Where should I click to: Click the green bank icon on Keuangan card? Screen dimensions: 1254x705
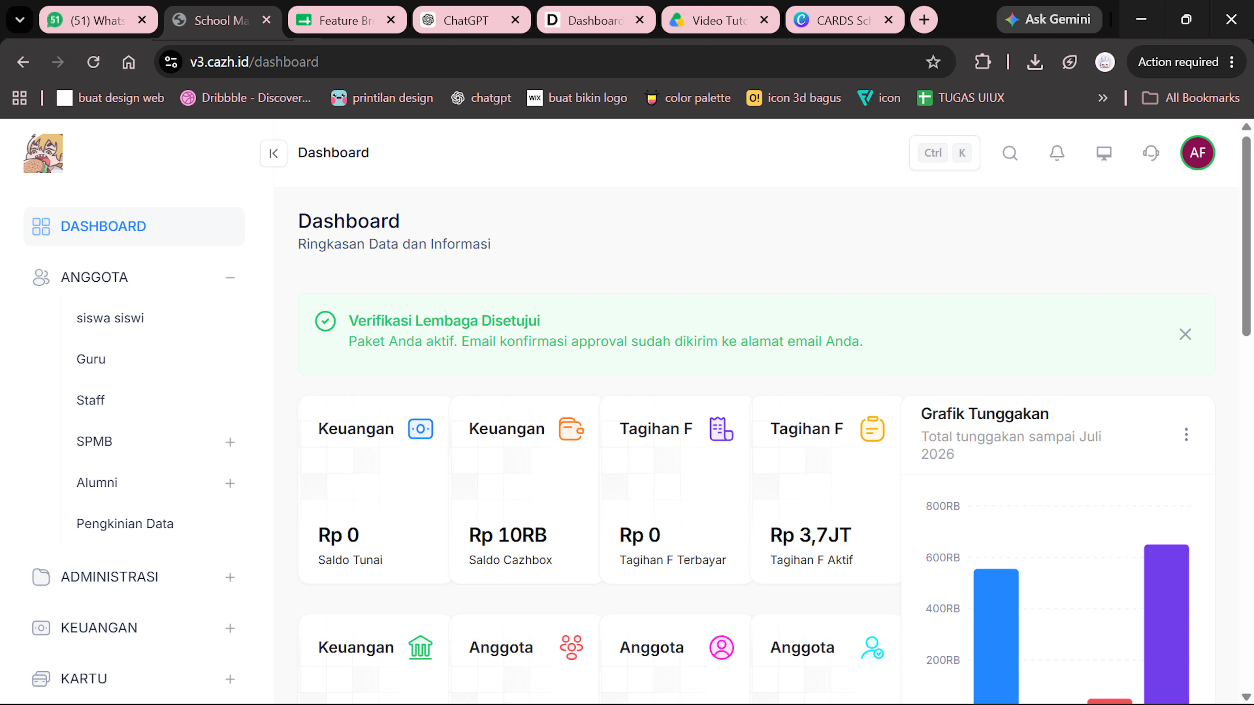tap(421, 648)
